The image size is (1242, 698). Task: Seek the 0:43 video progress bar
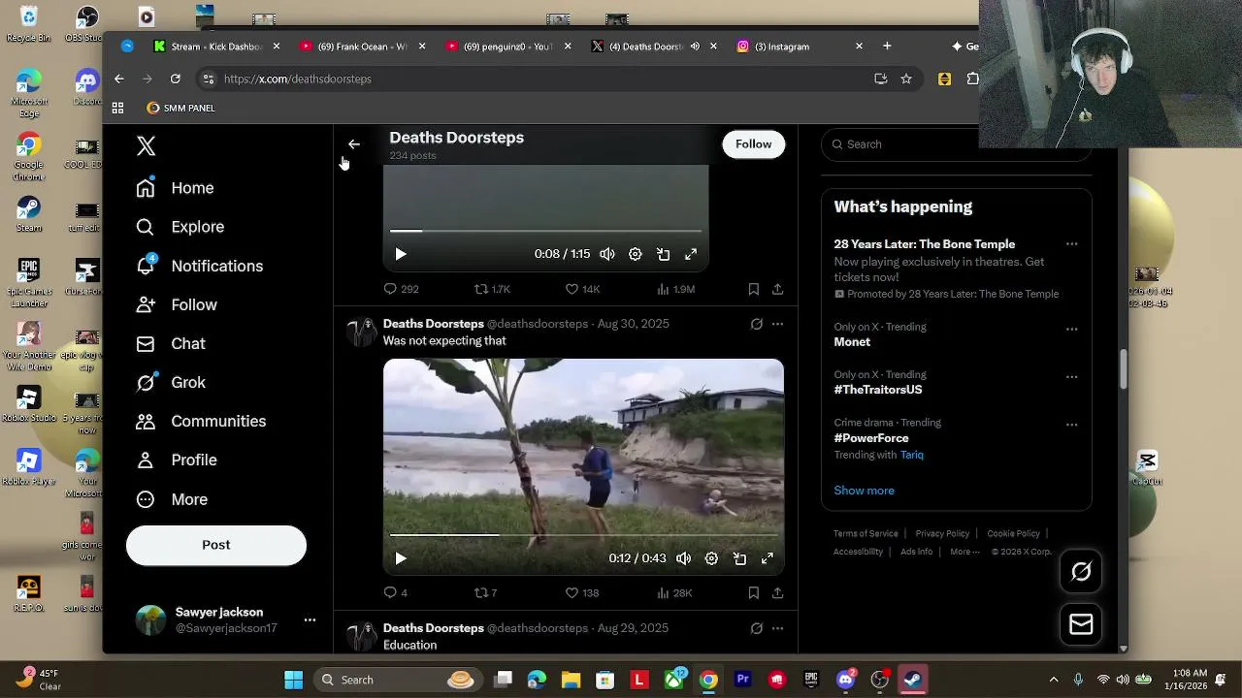pos(583,534)
